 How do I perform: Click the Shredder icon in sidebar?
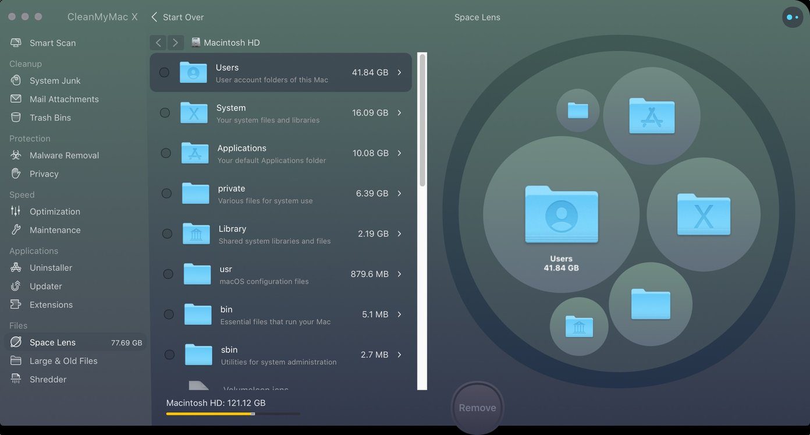tap(16, 379)
